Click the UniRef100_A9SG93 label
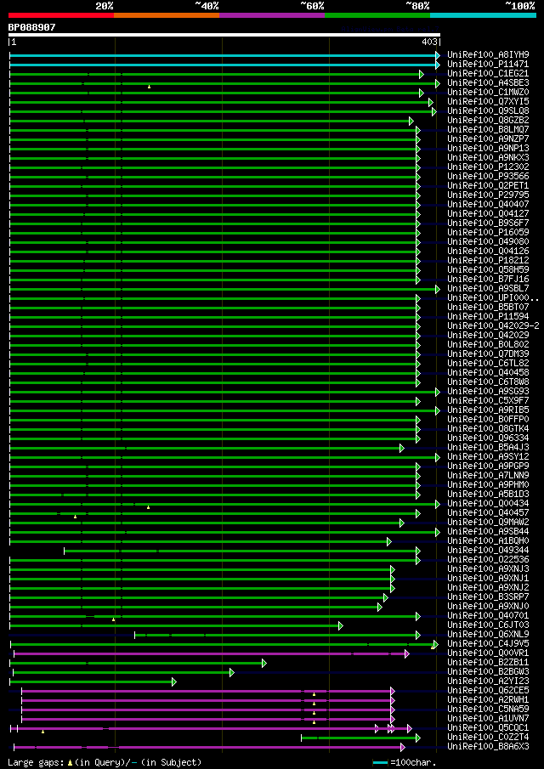 (488, 392)
